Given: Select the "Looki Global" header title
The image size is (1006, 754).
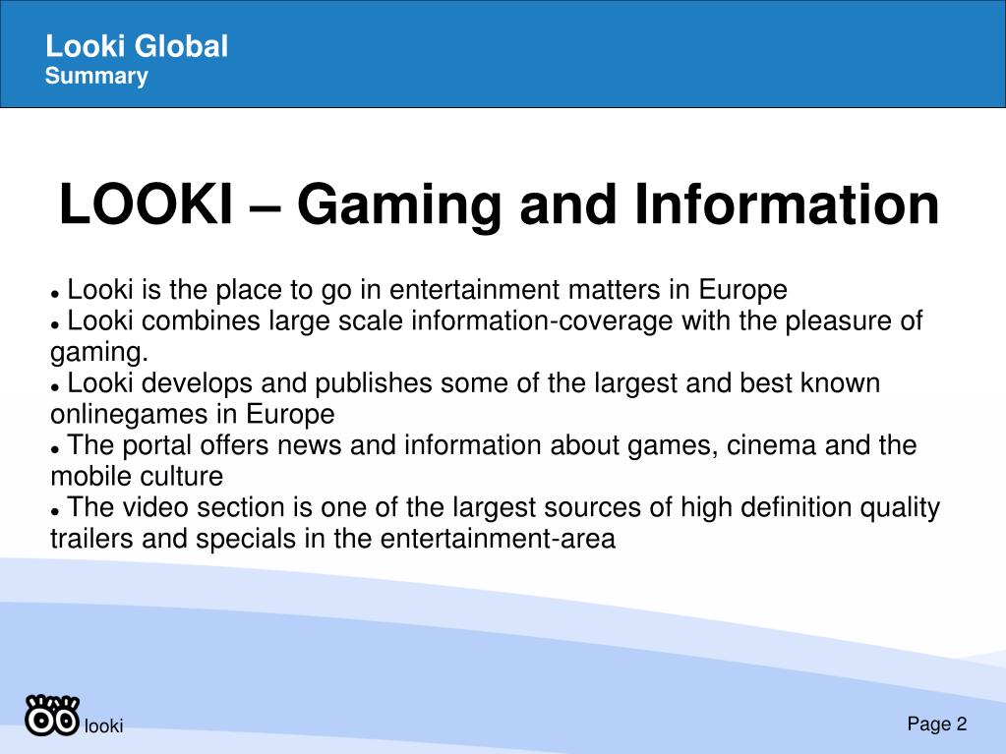Looking at the screenshot, I should pos(137,46).
